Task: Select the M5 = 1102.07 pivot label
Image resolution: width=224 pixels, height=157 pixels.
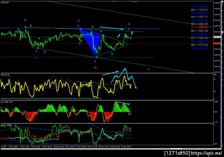Action: (x=199, y=10)
